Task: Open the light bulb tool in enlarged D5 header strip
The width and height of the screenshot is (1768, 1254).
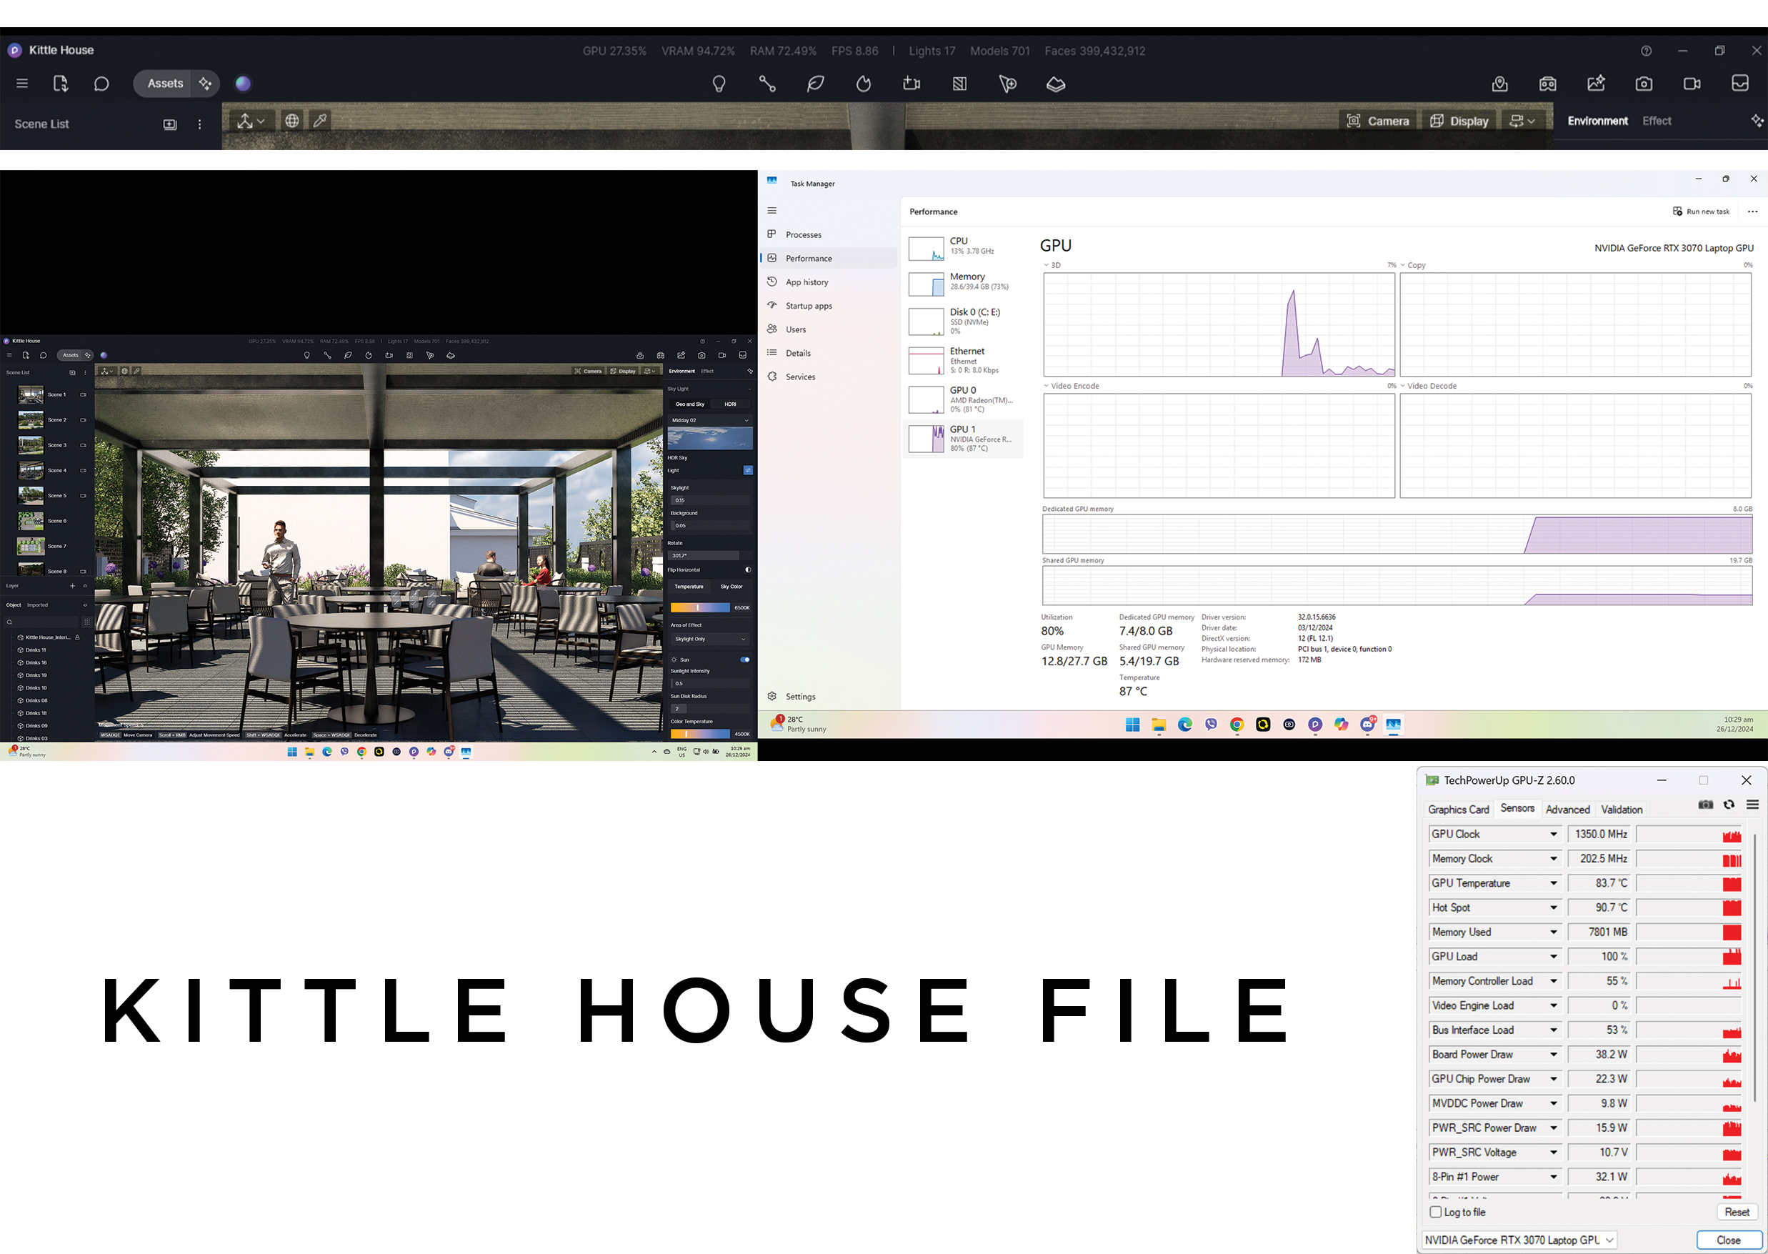Action: [x=719, y=84]
